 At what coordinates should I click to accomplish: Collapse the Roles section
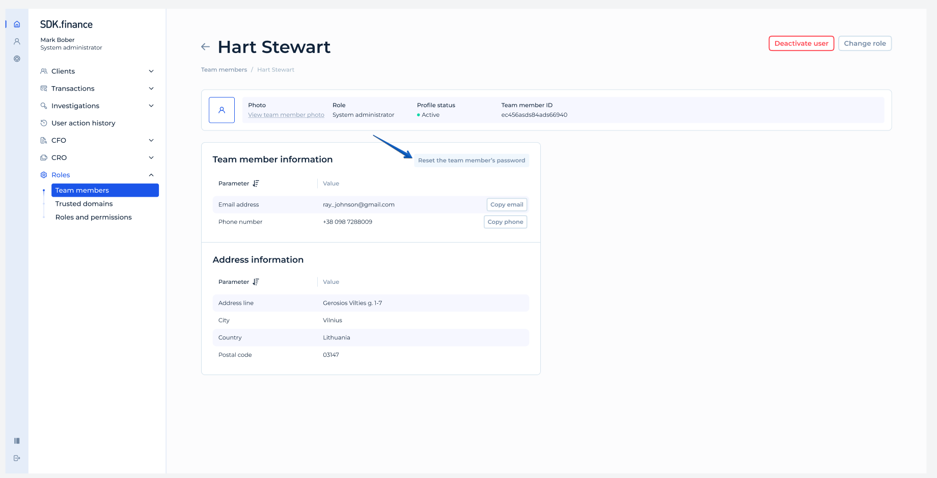point(151,175)
